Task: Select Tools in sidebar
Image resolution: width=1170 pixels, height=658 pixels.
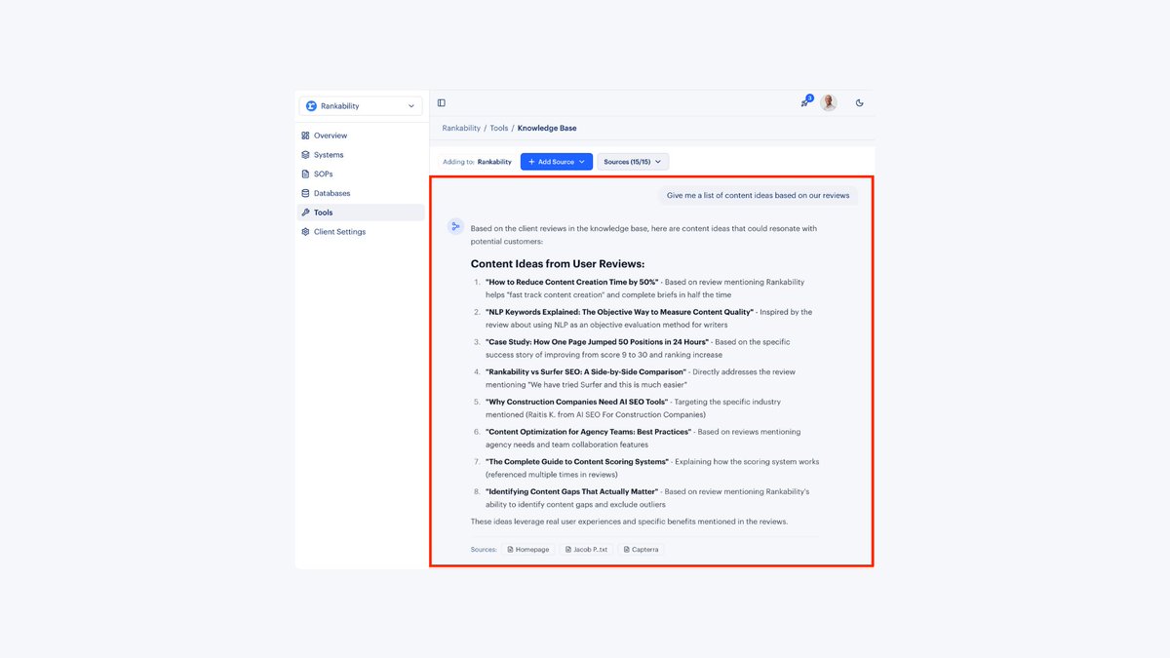Action: pyautogui.click(x=361, y=213)
